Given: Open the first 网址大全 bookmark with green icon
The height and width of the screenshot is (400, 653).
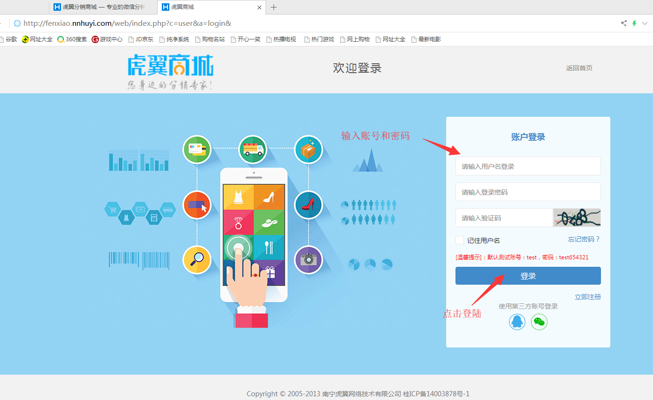Looking at the screenshot, I should coord(37,39).
